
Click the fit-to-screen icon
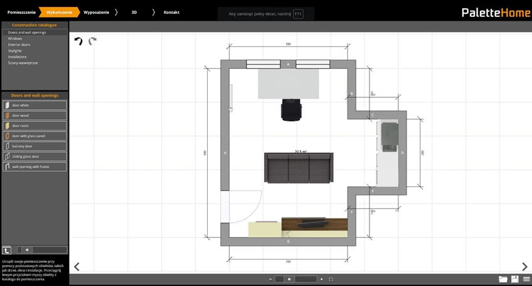point(331,279)
